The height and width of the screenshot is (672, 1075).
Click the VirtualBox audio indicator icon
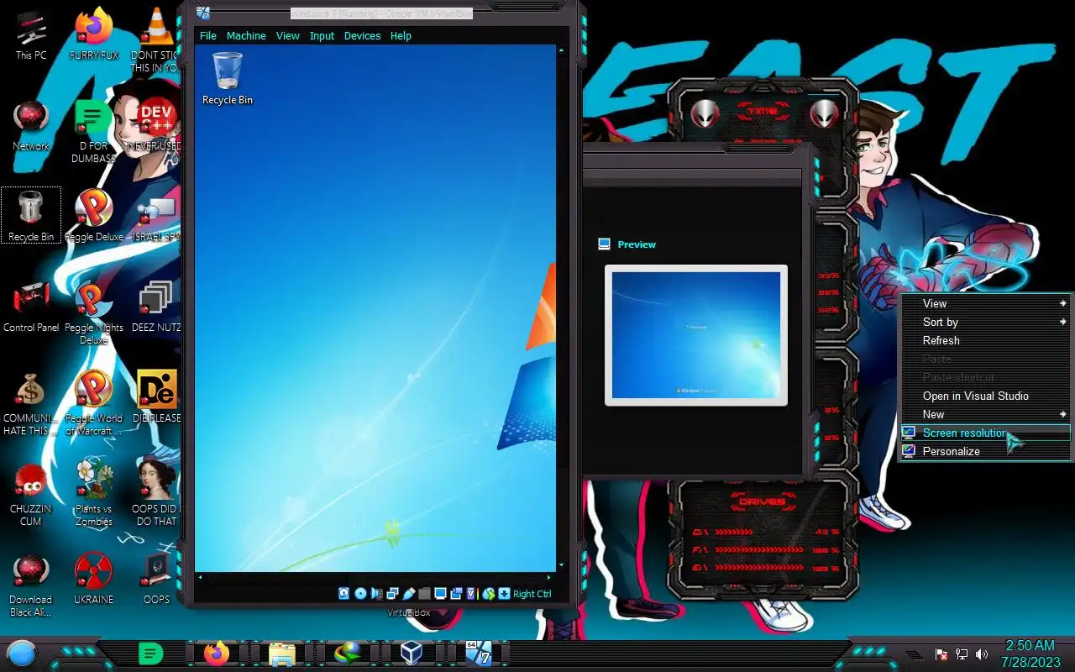pyautogui.click(x=376, y=594)
